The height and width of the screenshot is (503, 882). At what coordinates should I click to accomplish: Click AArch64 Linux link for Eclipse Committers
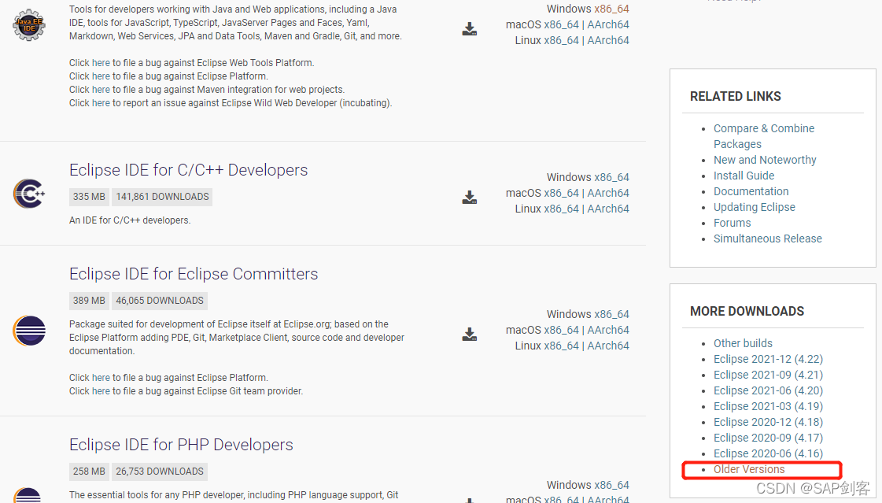pyautogui.click(x=608, y=345)
